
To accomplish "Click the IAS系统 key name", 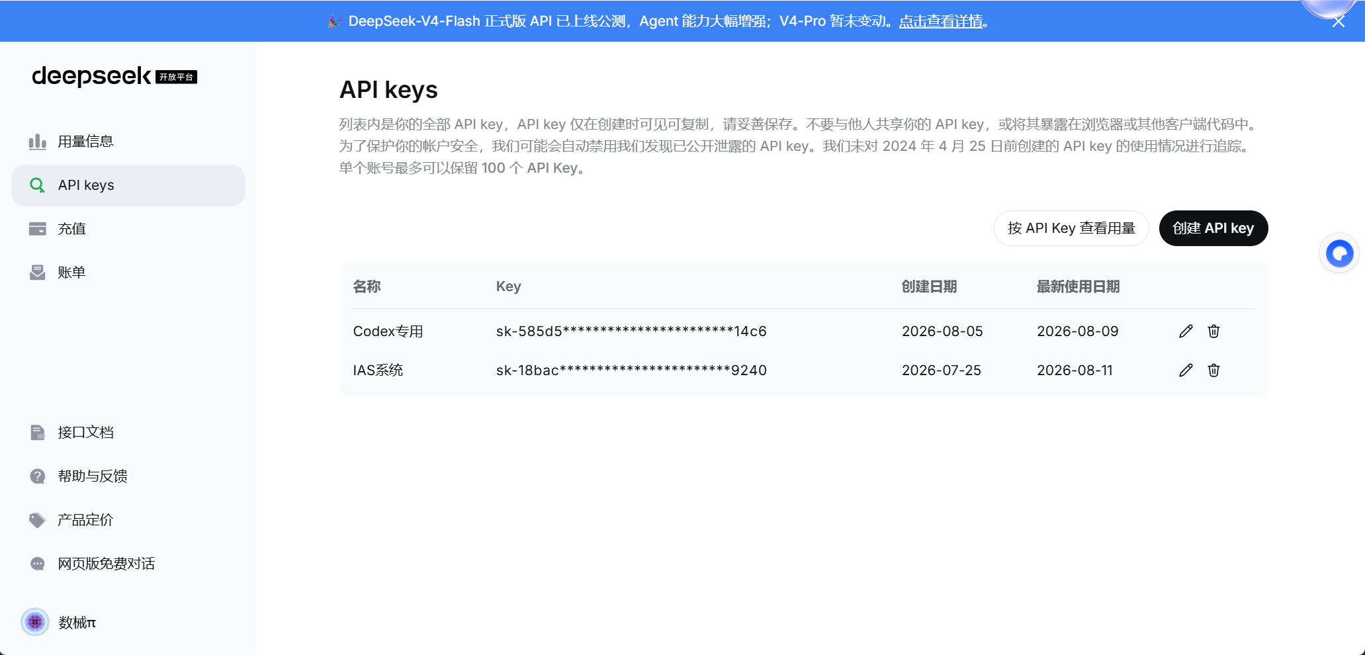I will 378,371.
